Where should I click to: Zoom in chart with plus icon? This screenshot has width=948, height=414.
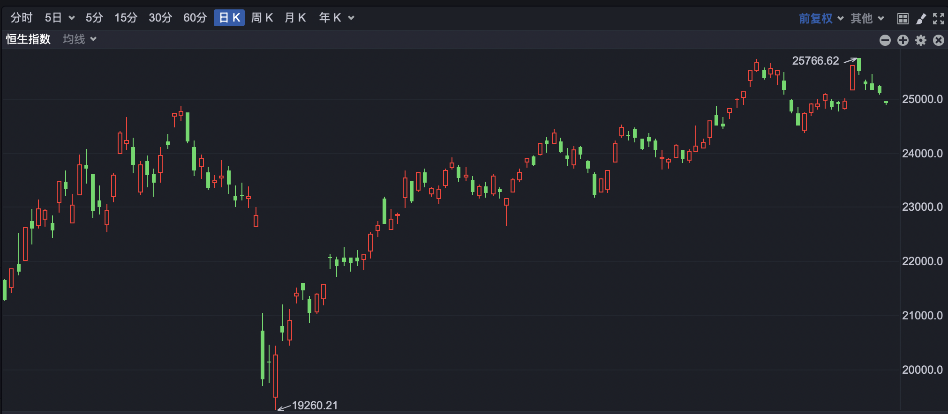pos(903,40)
